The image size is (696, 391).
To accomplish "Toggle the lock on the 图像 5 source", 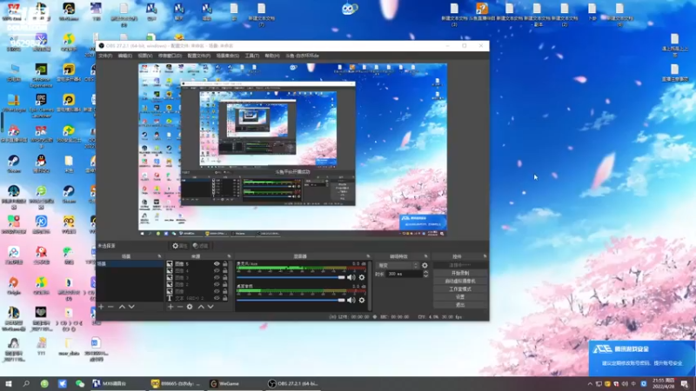I will tap(225, 264).
